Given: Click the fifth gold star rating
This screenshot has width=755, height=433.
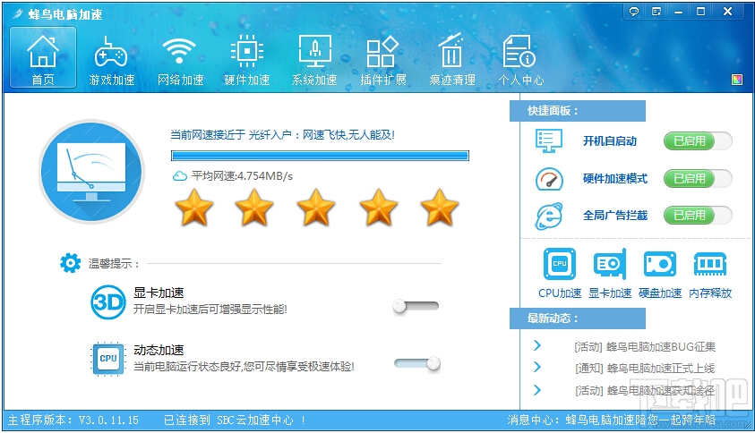Looking at the screenshot, I should 439,208.
